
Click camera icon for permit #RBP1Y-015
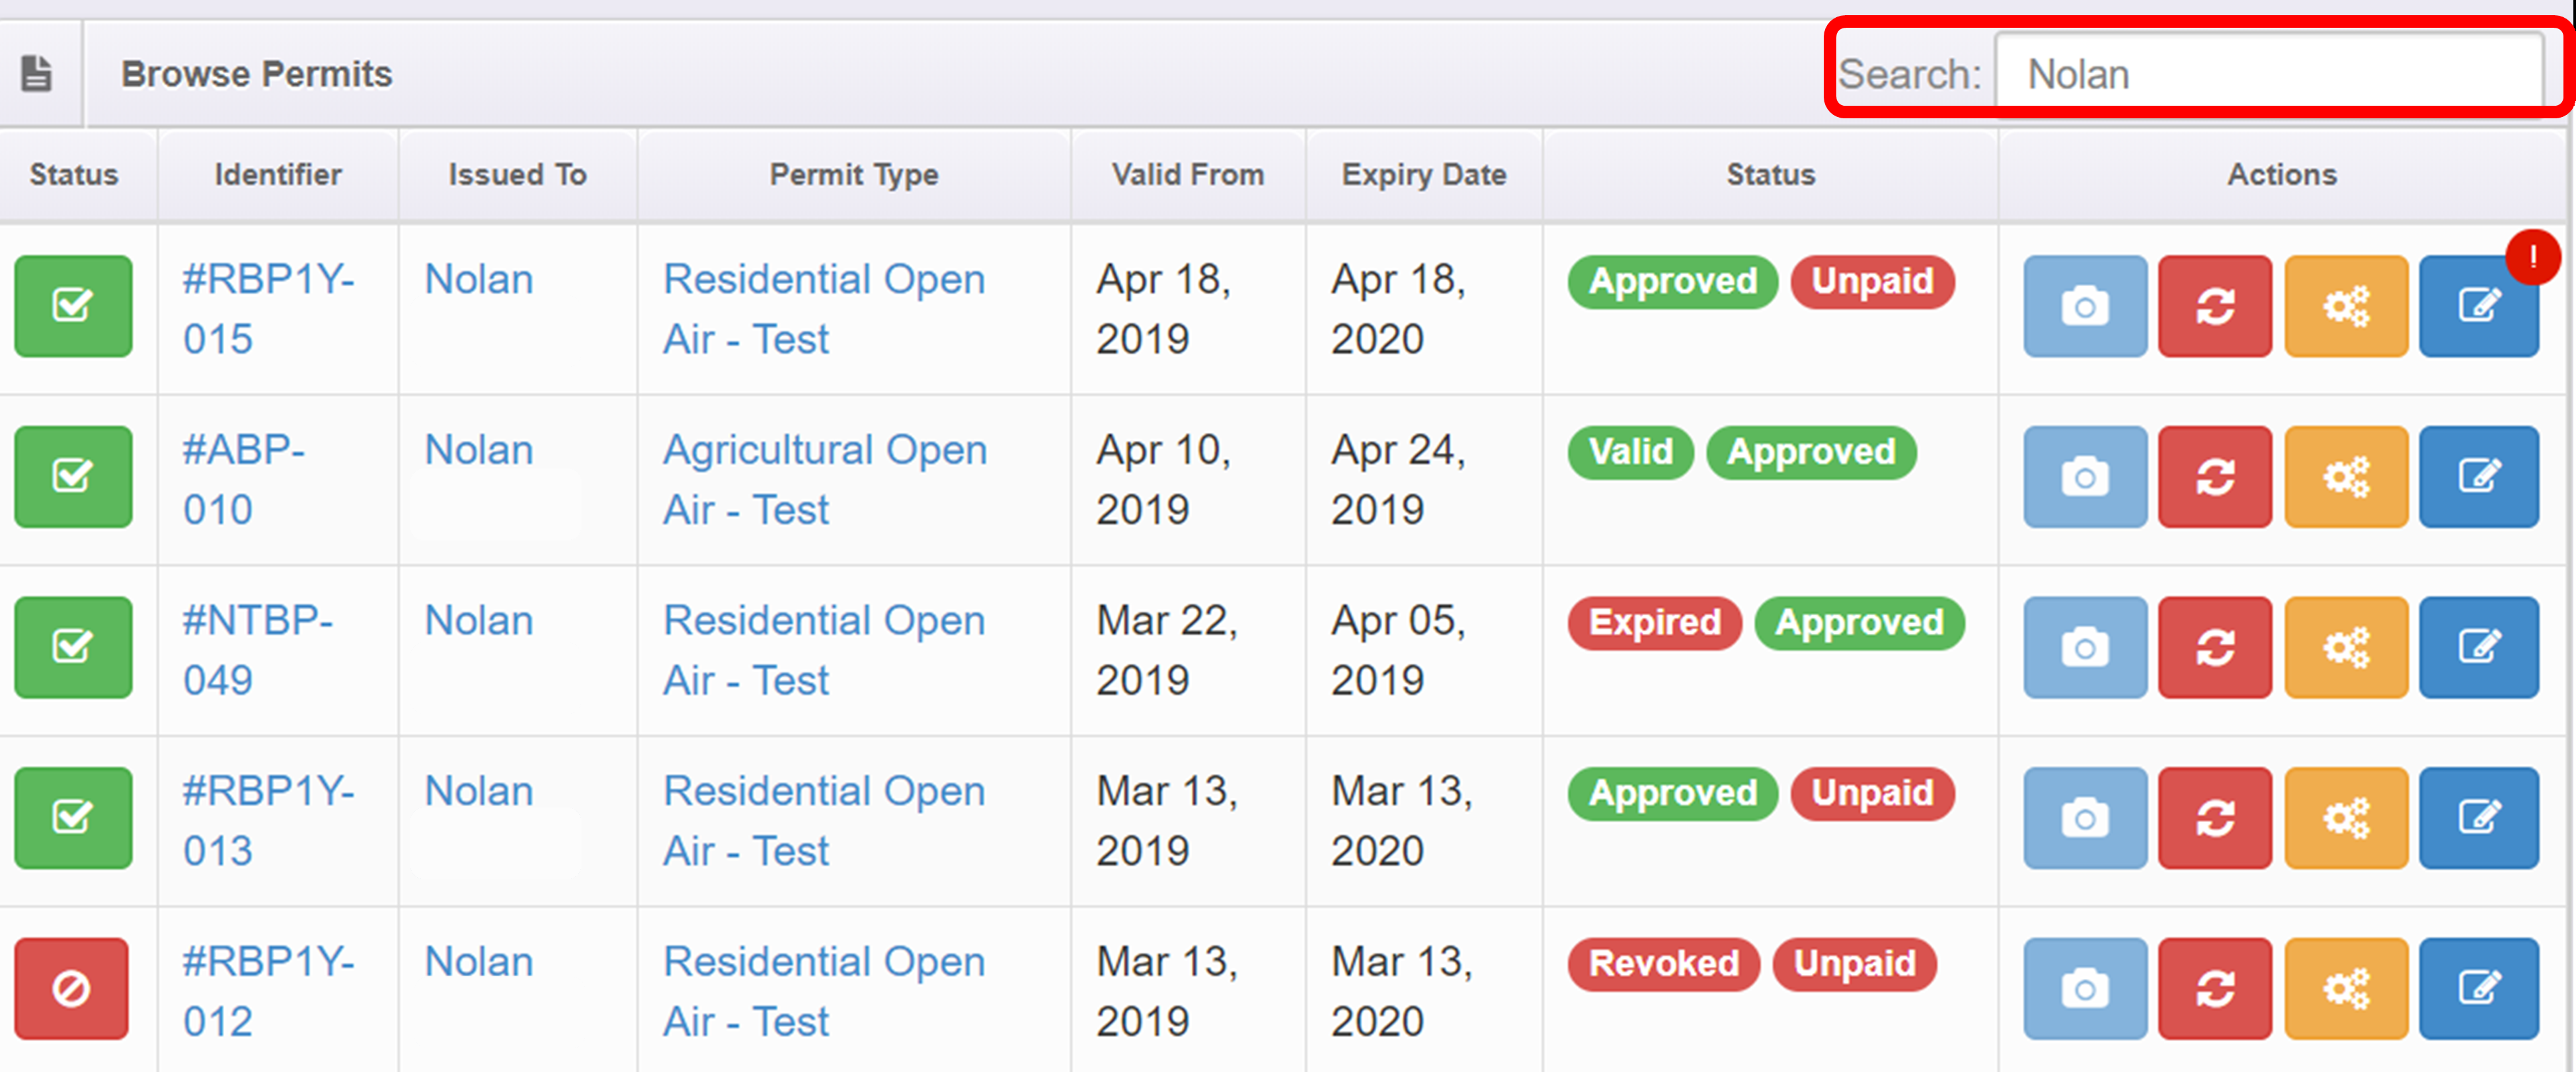(x=2084, y=306)
